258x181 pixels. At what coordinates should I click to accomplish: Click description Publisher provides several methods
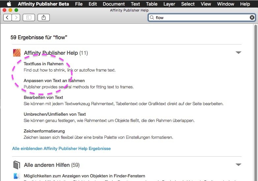point(79,87)
